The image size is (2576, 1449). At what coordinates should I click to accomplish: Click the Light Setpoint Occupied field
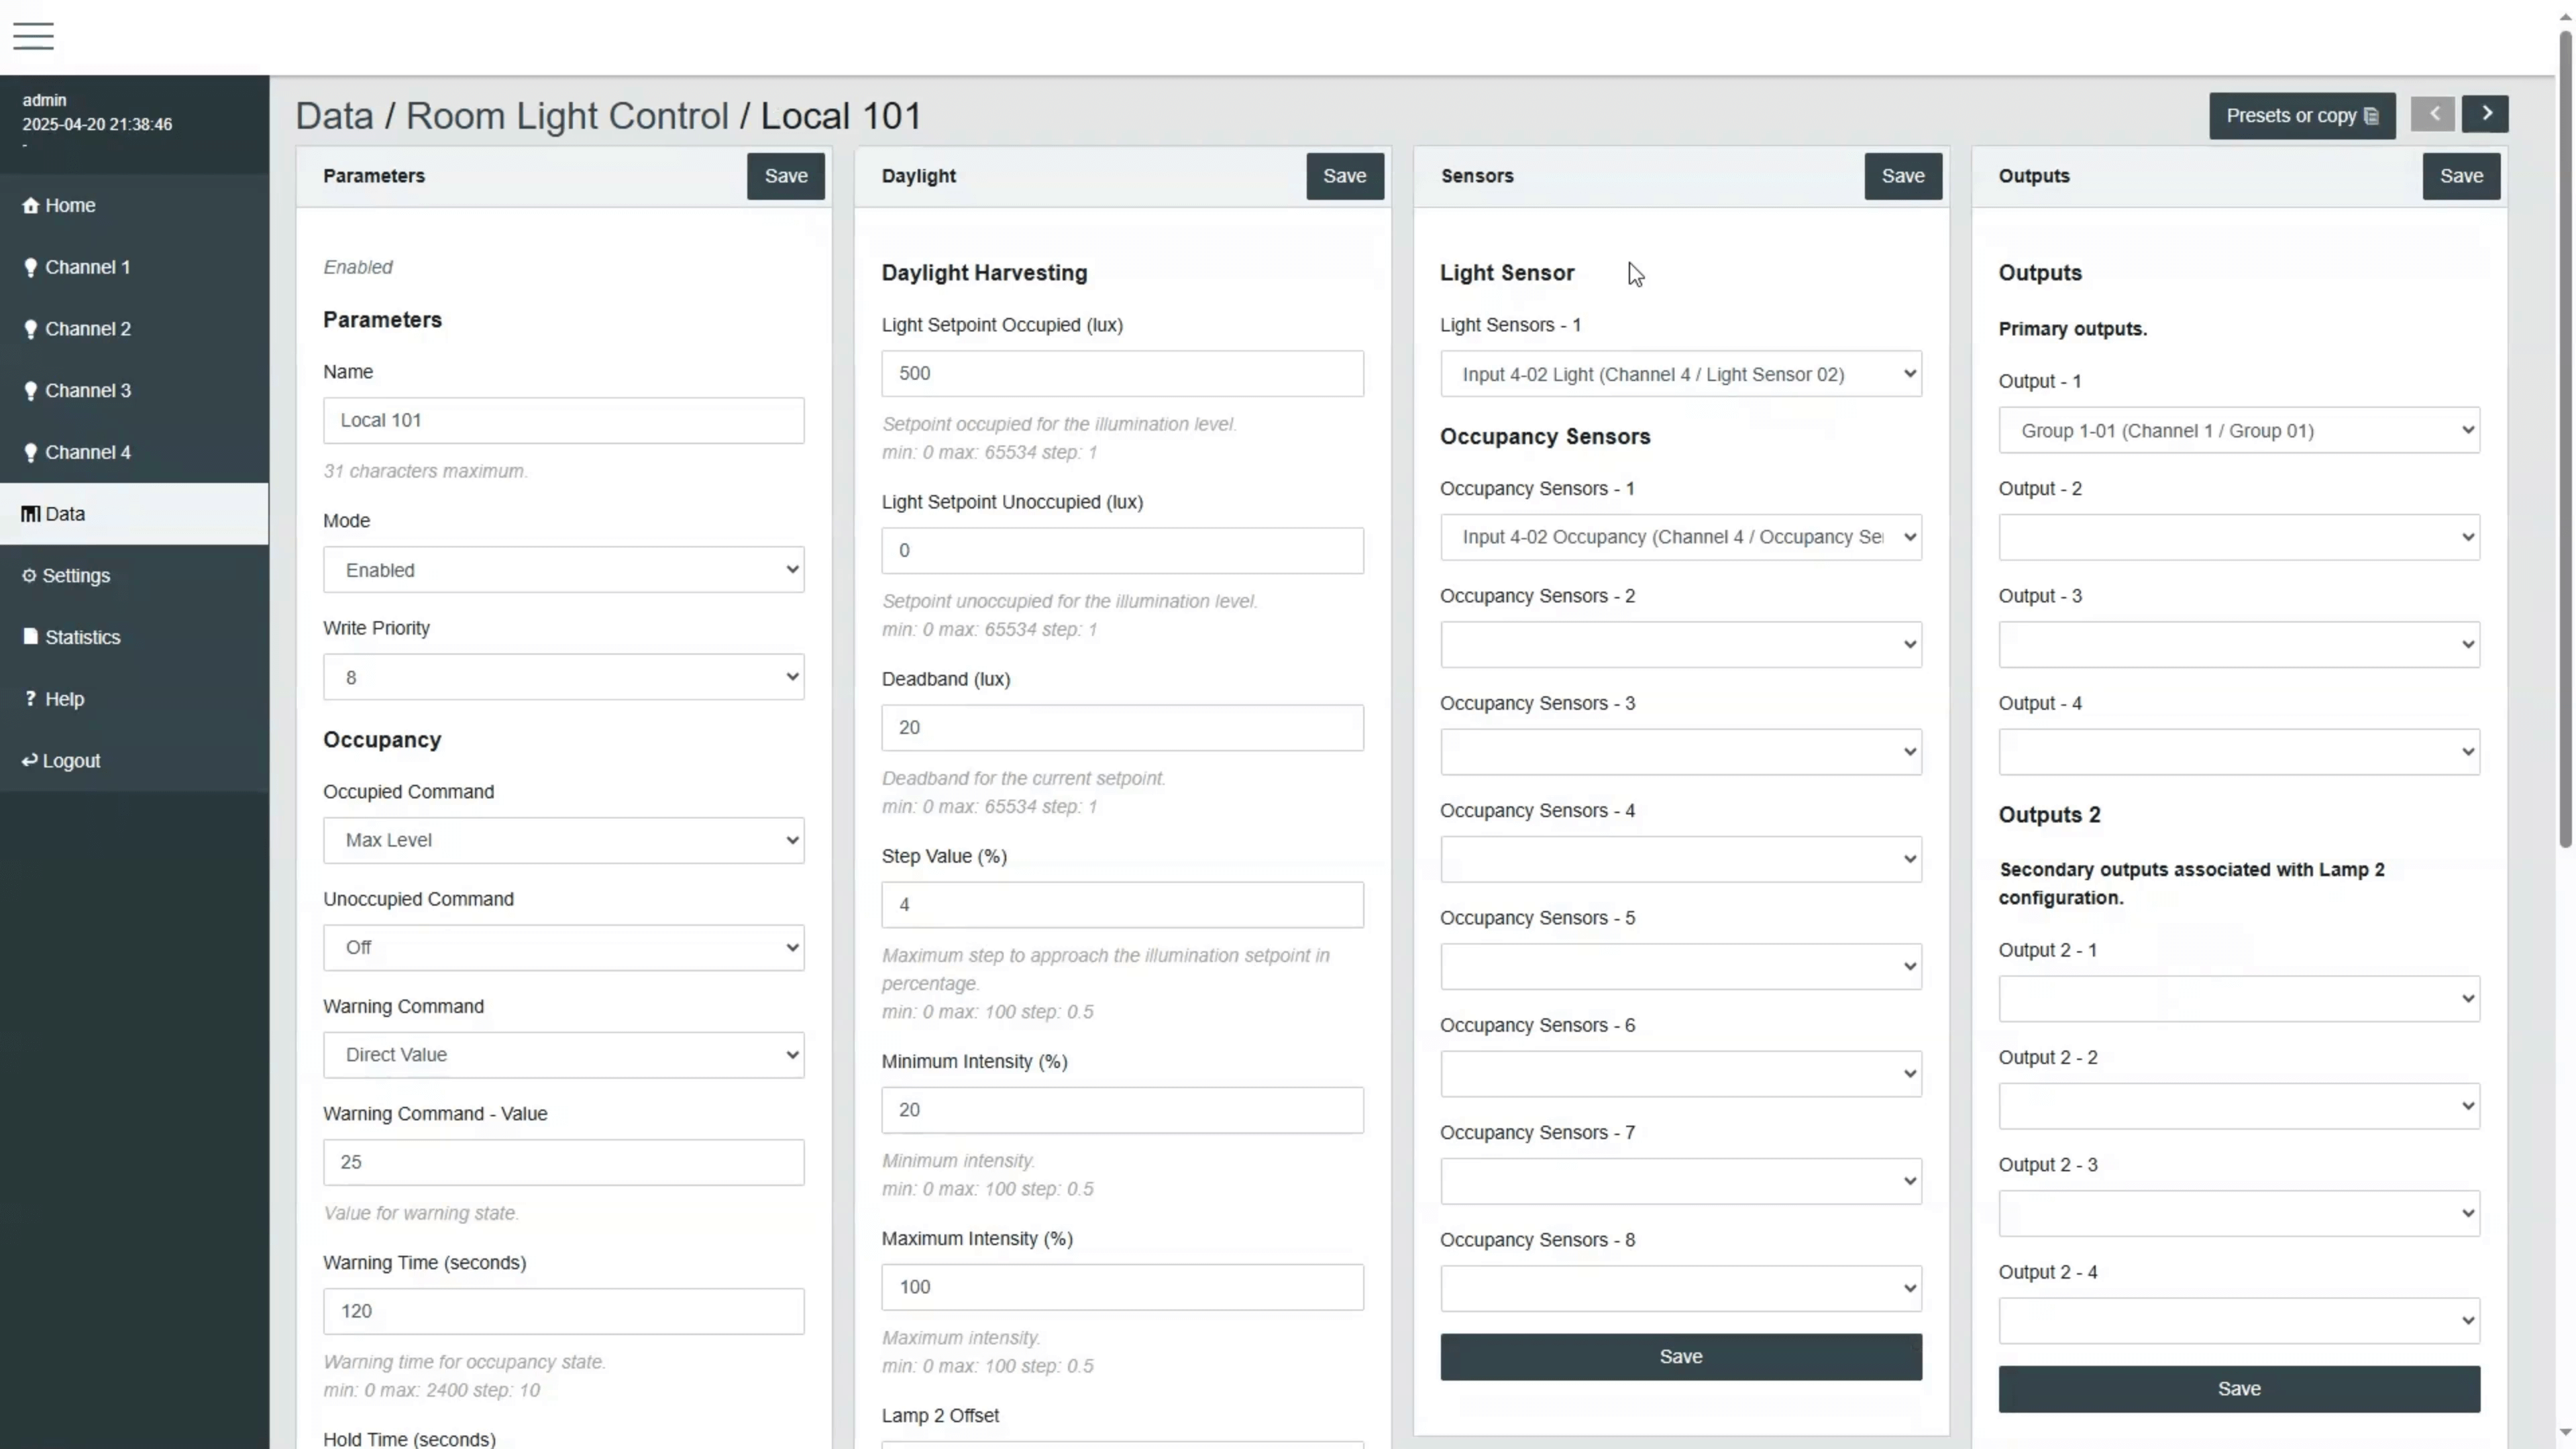[1121, 374]
